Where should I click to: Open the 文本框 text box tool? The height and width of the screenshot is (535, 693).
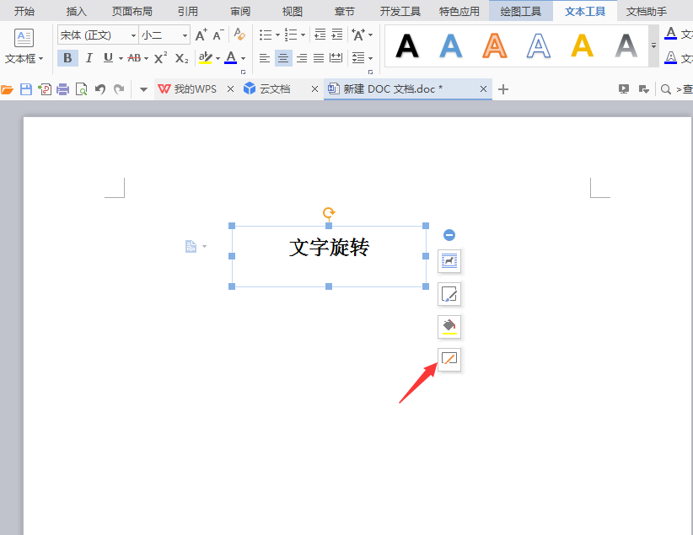point(24,46)
